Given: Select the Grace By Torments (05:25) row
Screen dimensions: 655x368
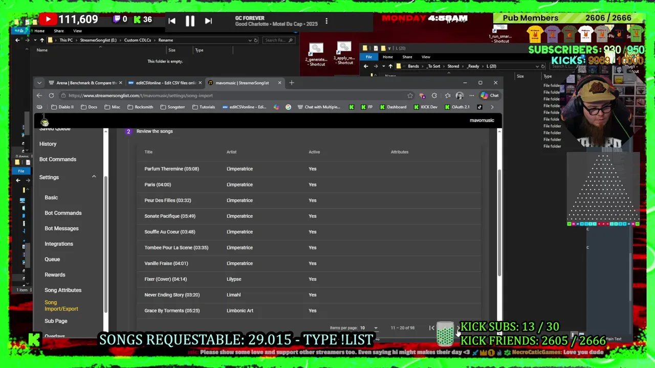Looking at the screenshot, I should 310,311.
